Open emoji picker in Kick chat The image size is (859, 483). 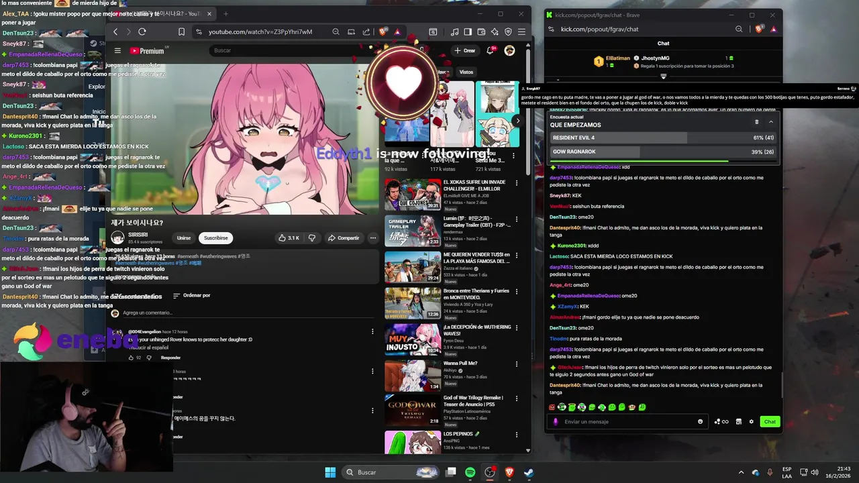[x=700, y=421]
